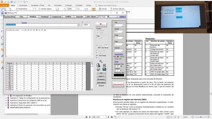This screenshot has height=119, width=212.
Task: Click the Clear register button
Action: pyautogui.click(x=101, y=82)
